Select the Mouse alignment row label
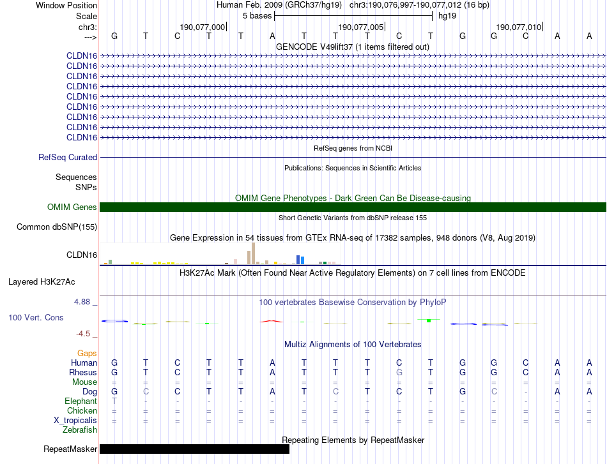Image resolution: width=607 pixels, height=464 pixels. point(84,382)
